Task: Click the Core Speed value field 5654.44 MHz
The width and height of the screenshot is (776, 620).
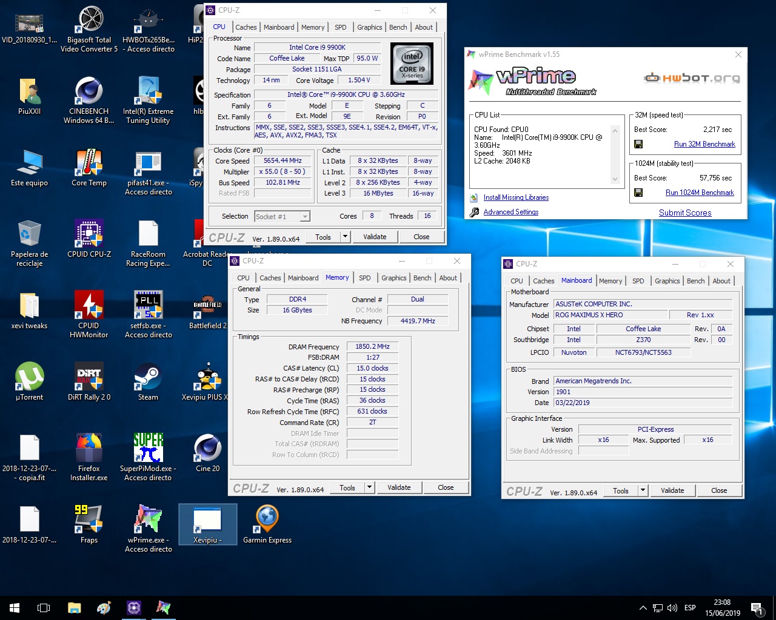Action: [283, 160]
